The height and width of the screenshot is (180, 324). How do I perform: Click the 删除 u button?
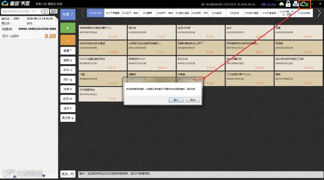coord(68,60)
